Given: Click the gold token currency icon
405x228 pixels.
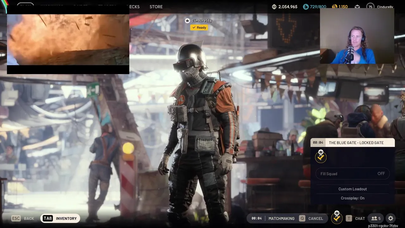Looking at the screenshot, I should [x=335, y=7].
